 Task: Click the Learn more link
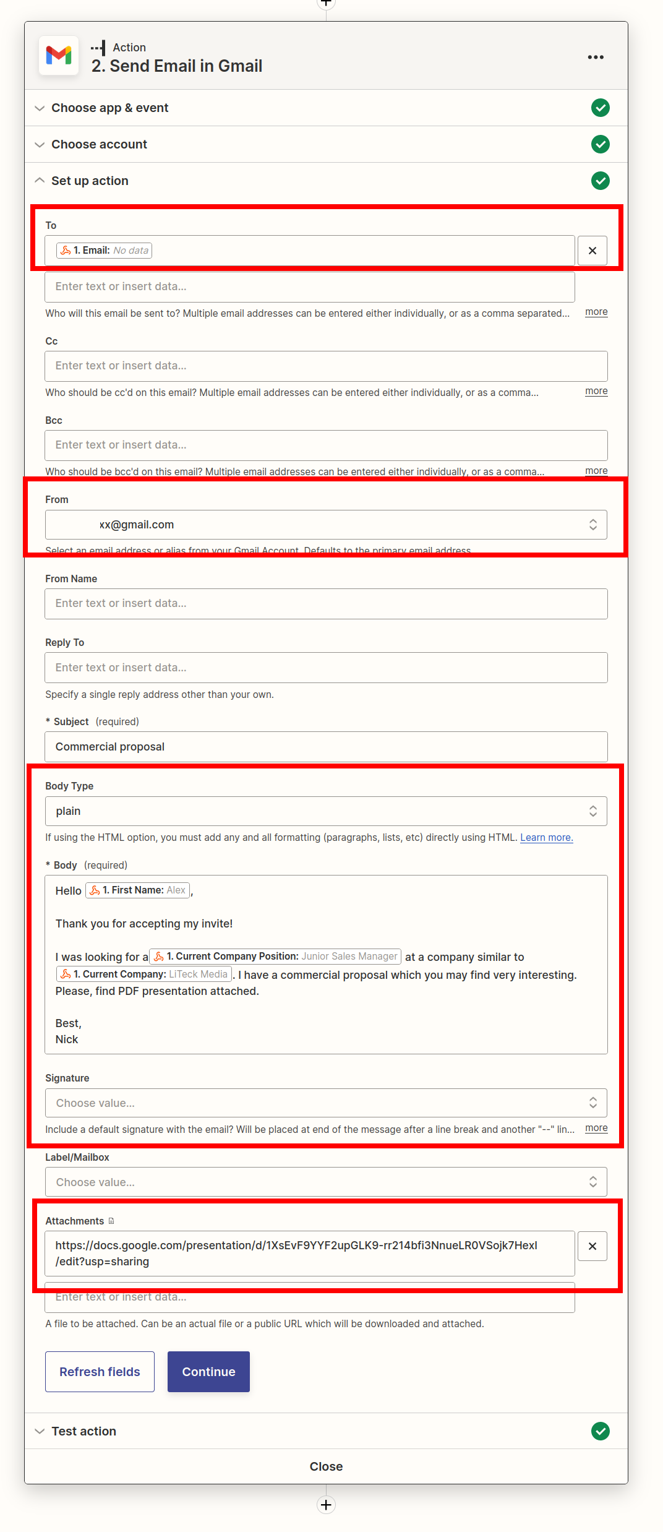click(x=547, y=838)
